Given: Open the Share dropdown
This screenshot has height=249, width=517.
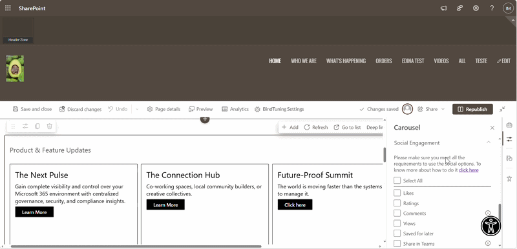Looking at the screenshot, I should click(431, 109).
